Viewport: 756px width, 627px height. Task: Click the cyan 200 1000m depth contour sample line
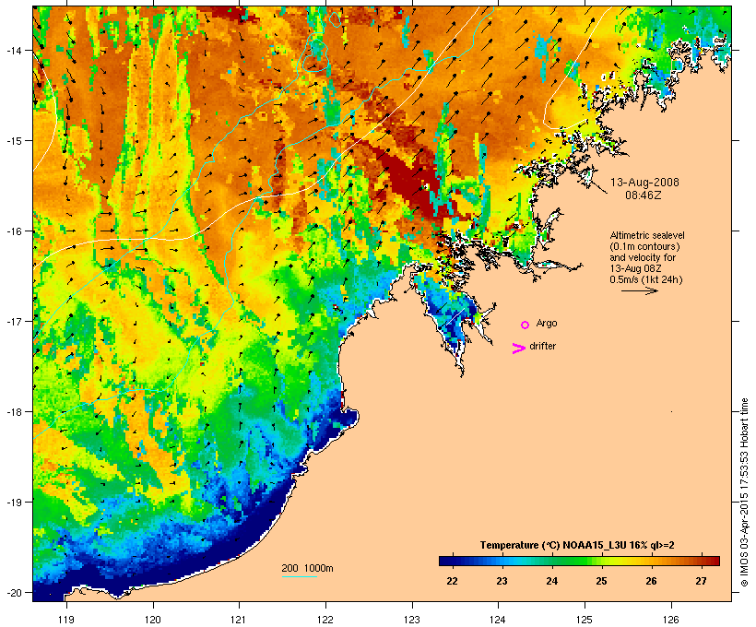point(300,576)
